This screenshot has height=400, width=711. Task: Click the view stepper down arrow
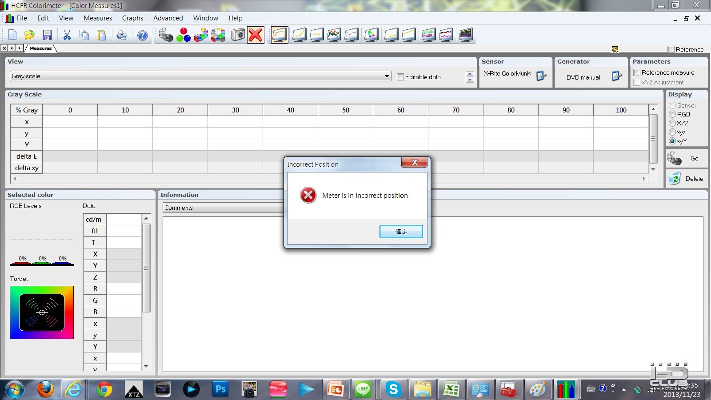tap(470, 80)
